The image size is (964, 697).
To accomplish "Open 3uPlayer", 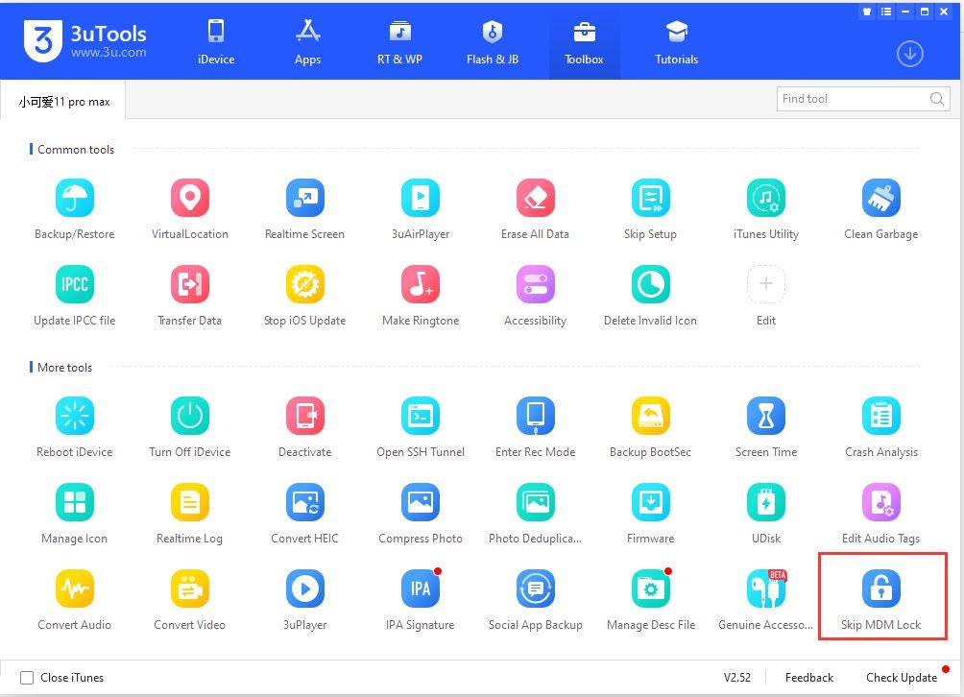I will click(305, 600).
